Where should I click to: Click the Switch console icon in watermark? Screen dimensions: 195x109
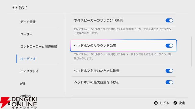pyautogui.click(x=13, y=103)
